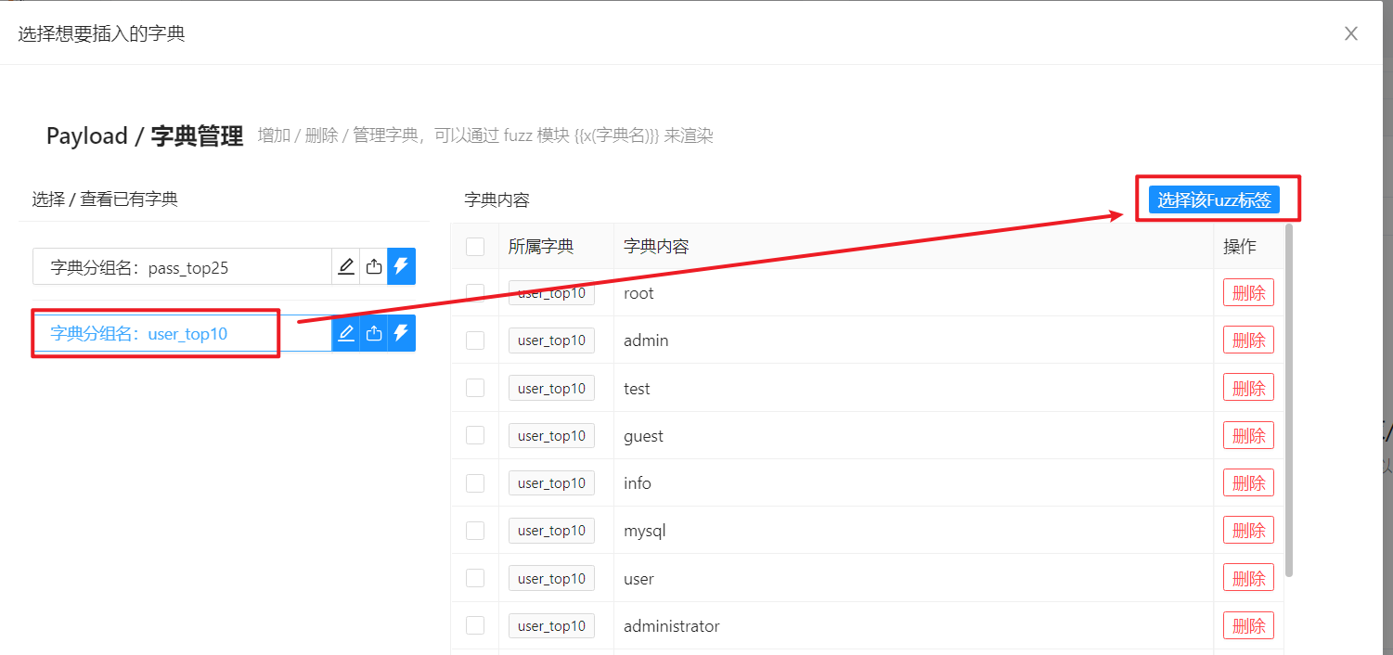The height and width of the screenshot is (655, 1393).
Task: Click the 操作 column header
Action: pos(1240,246)
